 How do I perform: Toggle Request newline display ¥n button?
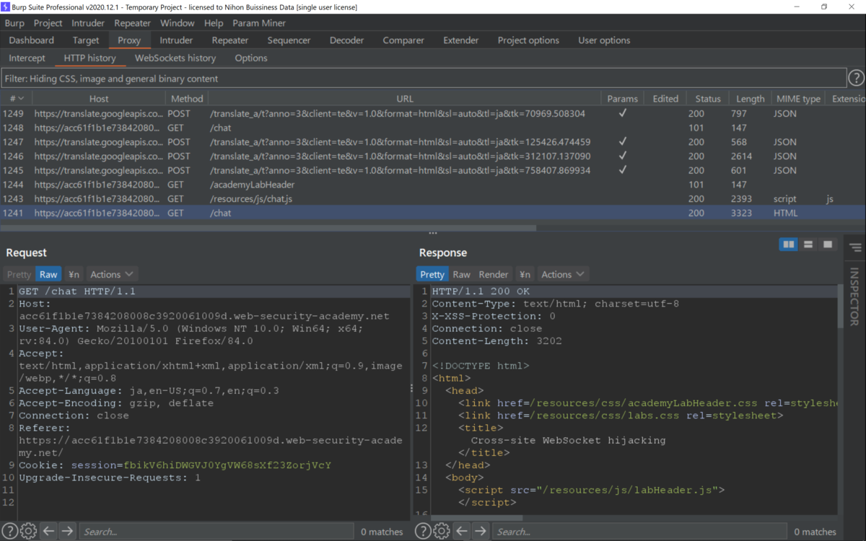74,274
